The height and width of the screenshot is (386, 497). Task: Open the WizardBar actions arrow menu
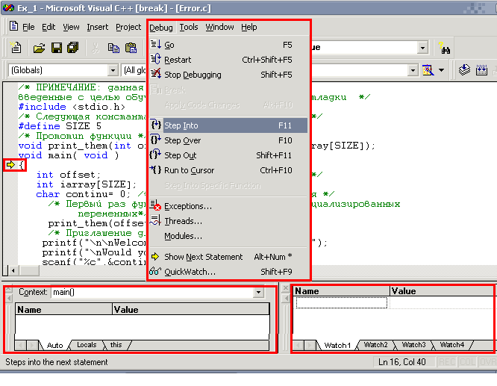442,70
